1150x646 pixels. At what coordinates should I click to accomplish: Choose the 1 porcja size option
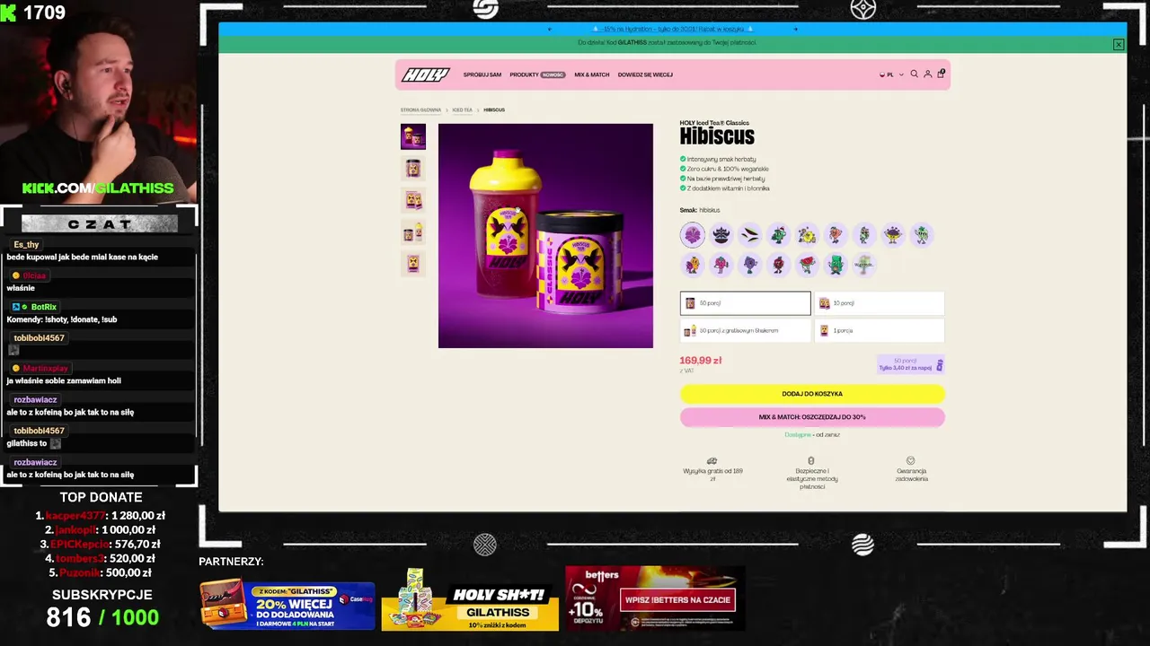click(x=880, y=330)
